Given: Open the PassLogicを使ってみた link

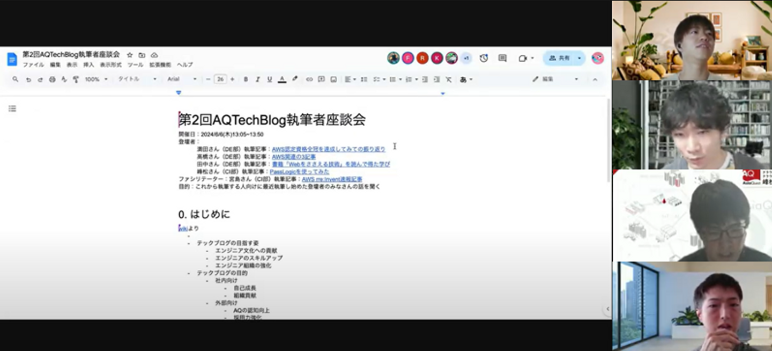Looking at the screenshot, I should pyautogui.click(x=299, y=172).
